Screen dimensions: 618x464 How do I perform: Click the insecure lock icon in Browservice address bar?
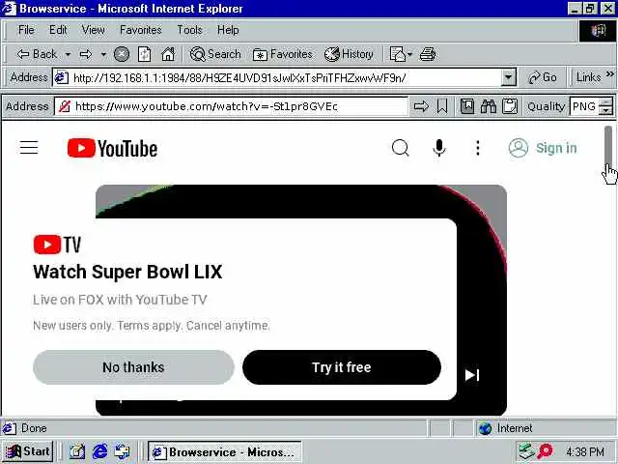coord(65,106)
